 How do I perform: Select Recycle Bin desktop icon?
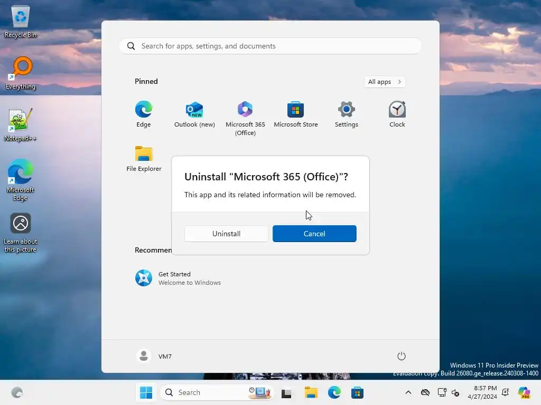(x=21, y=22)
